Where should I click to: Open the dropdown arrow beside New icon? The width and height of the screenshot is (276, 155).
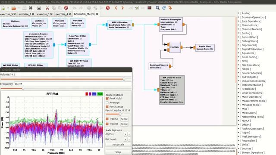[x=8, y=8]
